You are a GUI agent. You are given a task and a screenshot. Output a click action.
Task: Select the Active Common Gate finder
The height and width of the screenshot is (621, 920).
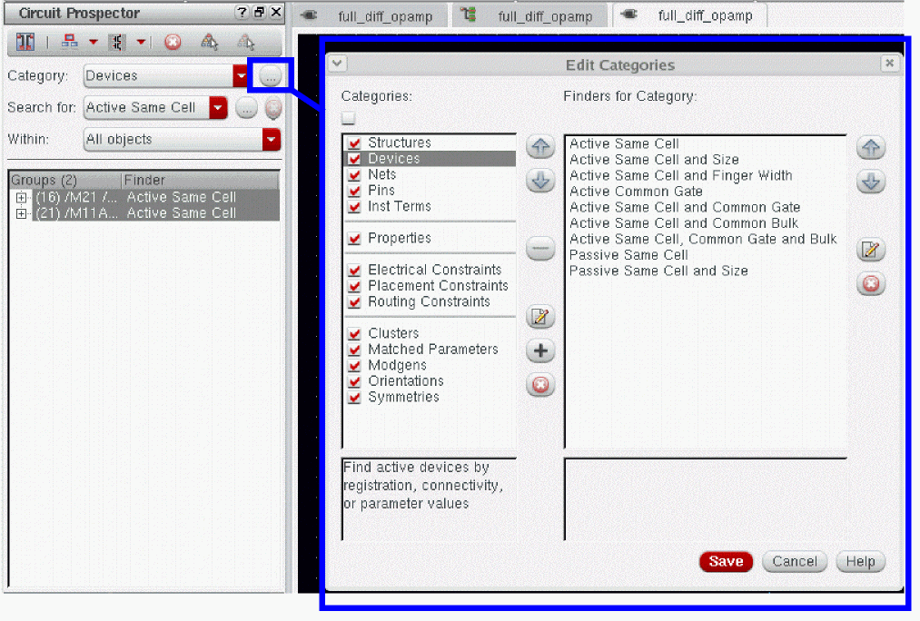(636, 192)
